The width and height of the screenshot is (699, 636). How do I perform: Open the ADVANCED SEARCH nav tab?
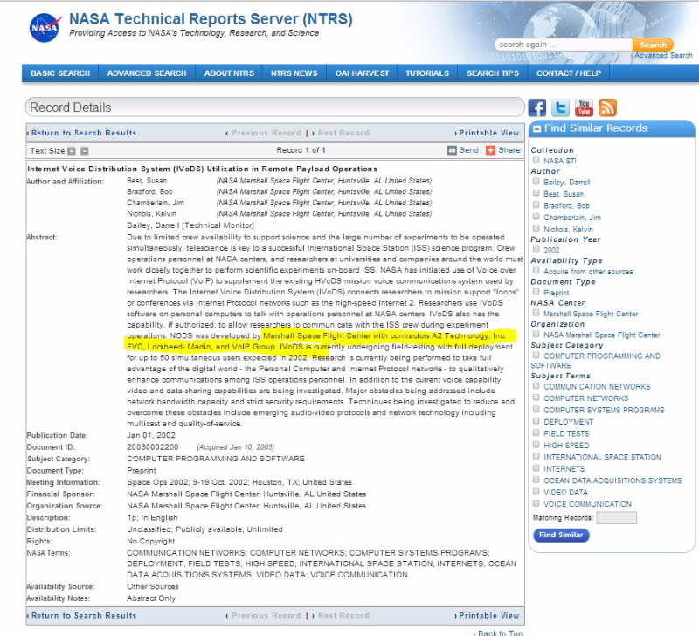[147, 73]
